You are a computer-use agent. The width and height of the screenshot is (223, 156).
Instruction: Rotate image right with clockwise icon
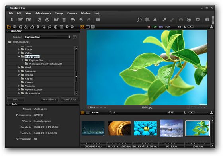click(x=47, y=20)
